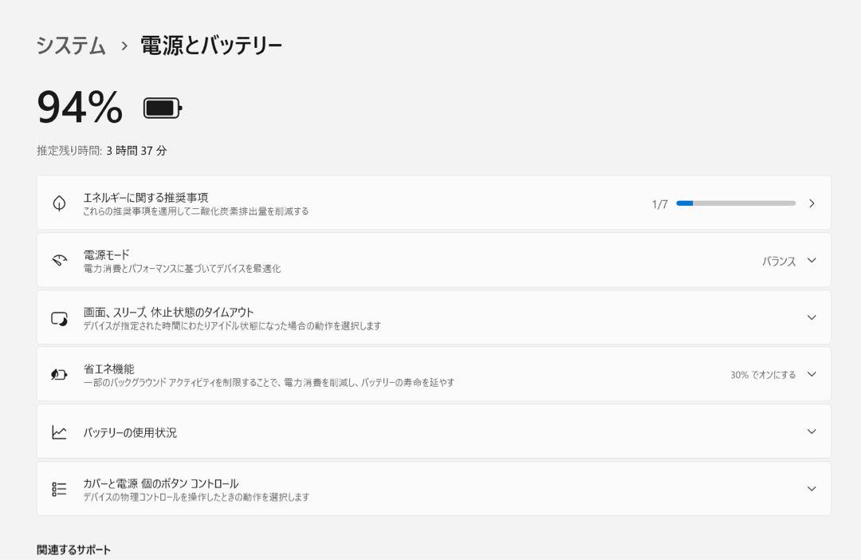This screenshot has height=560, width=861.
Task: Click the large battery icon beside 94%
Action: point(163,108)
